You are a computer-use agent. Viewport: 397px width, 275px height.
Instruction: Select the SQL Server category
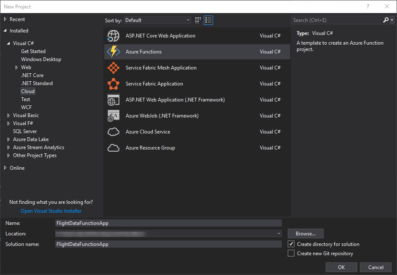click(25, 131)
